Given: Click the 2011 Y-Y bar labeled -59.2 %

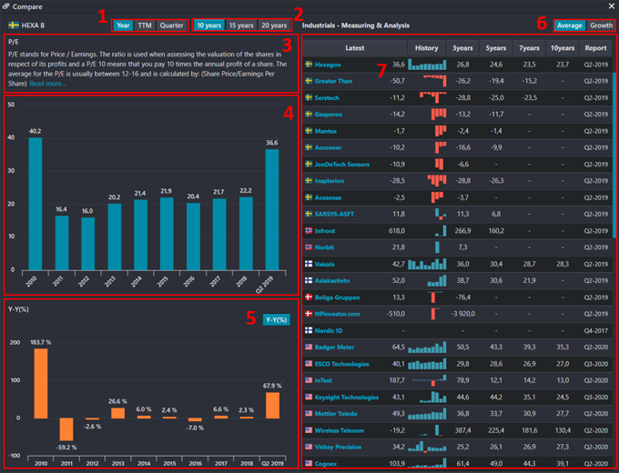Looking at the screenshot, I should [66, 429].
